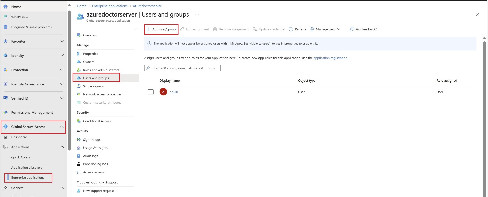Click the Conditional Access icon
The height and width of the screenshot is (197, 488).
pyautogui.click(x=79, y=121)
